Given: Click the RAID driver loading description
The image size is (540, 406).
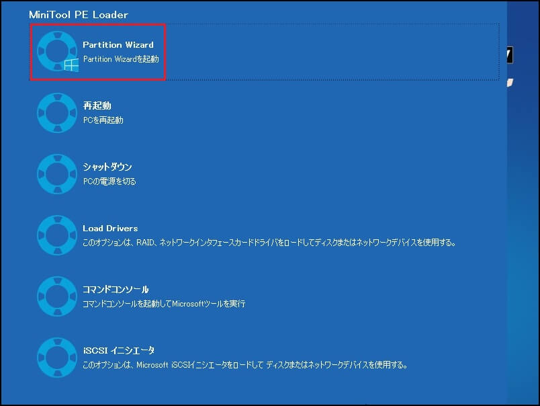Looking at the screenshot, I should click(269, 243).
